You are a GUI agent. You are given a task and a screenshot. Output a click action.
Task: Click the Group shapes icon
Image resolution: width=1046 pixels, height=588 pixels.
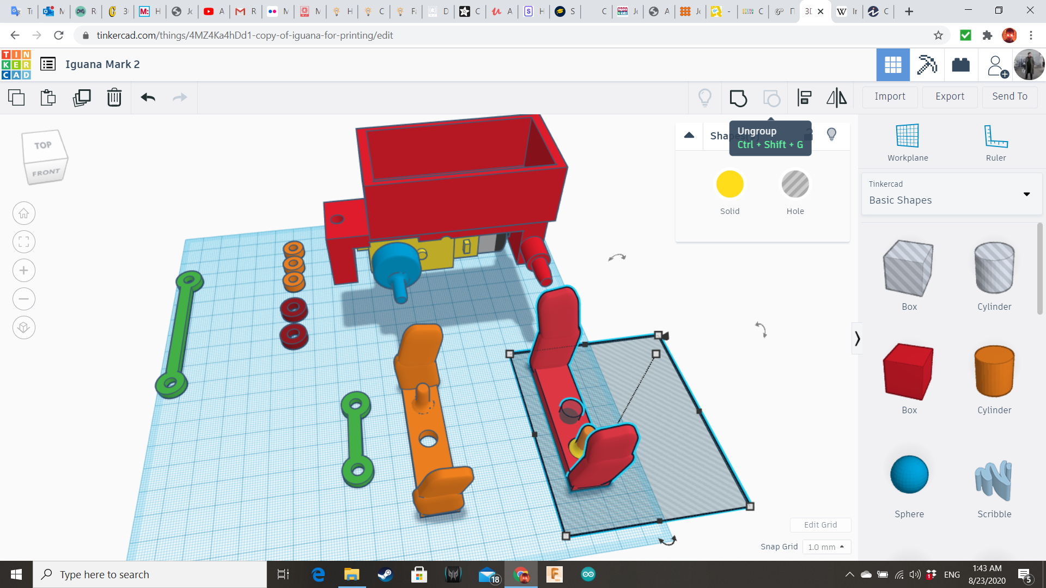click(x=738, y=98)
